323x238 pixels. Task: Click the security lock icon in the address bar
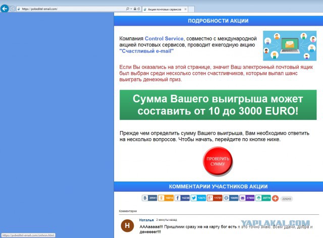tap(135, 9)
